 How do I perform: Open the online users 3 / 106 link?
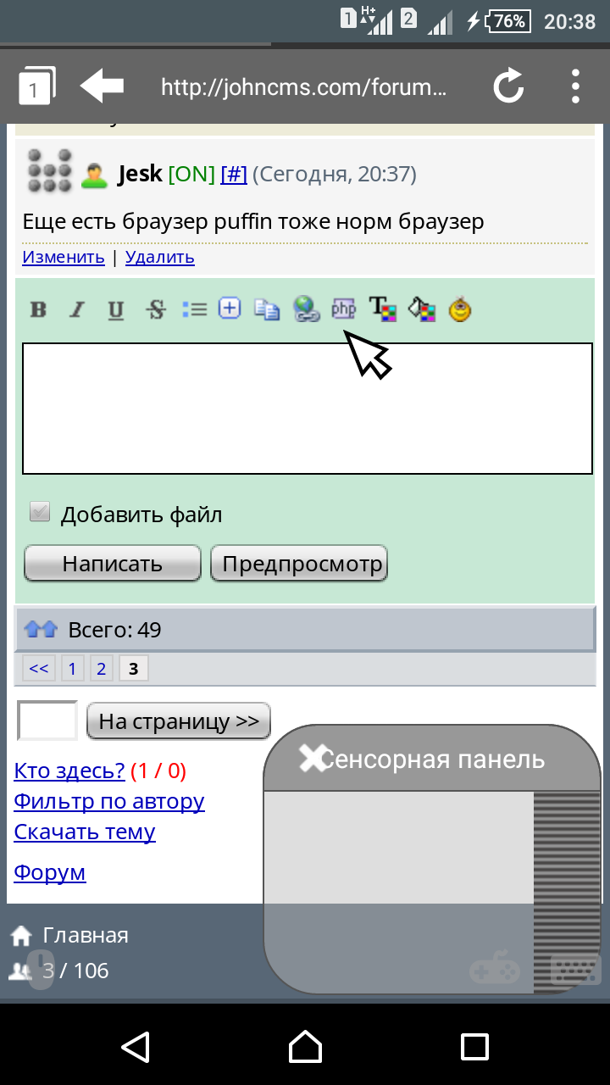(75, 971)
